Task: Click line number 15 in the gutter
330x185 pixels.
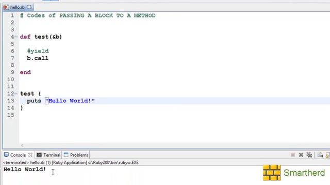Action: (x=11, y=115)
